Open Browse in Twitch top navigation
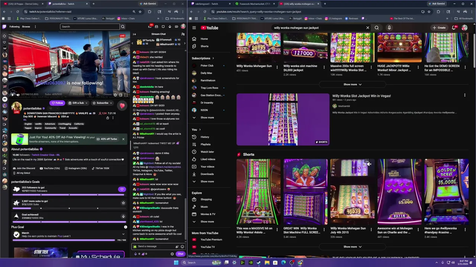 26,27
